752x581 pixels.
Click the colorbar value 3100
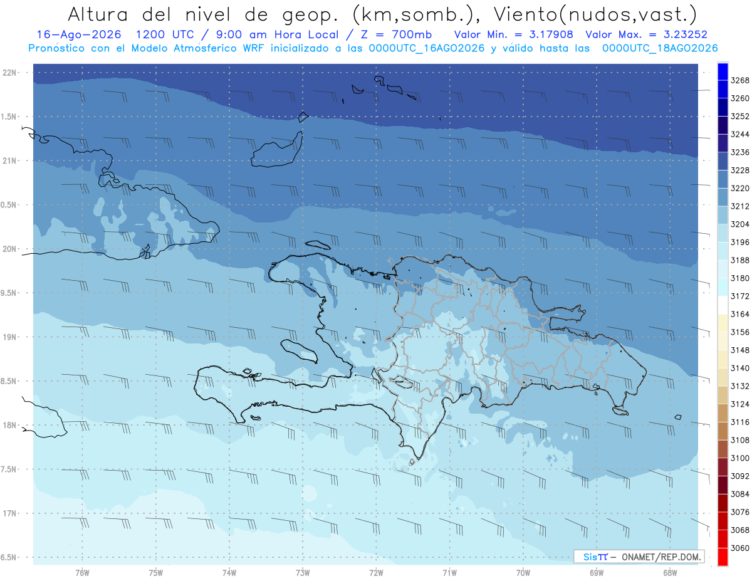739,458
